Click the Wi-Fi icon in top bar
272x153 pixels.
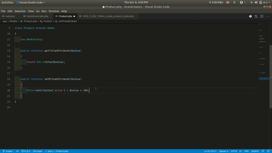pos(251,3)
